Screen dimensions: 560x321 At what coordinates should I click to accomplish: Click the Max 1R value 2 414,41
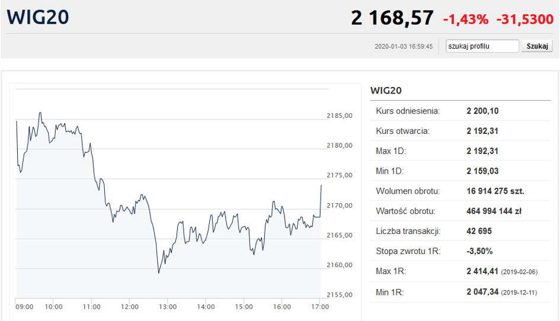(482, 271)
